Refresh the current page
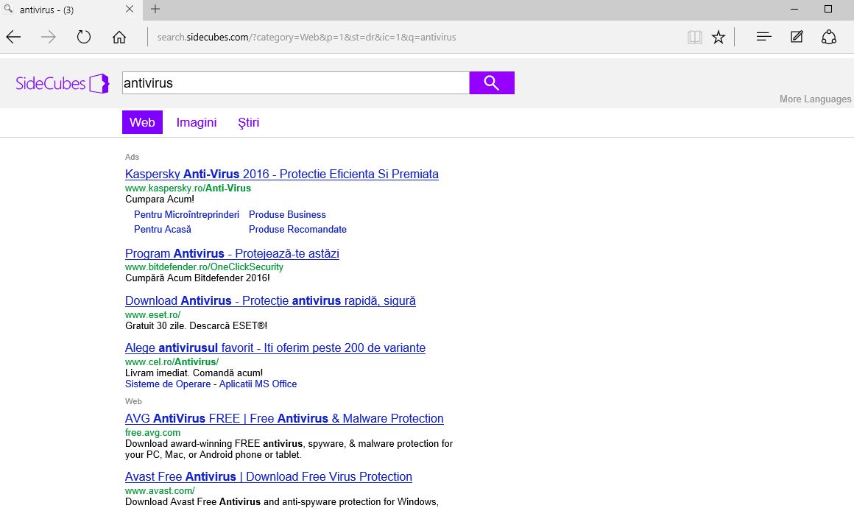The image size is (854, 508). (84, 37)
